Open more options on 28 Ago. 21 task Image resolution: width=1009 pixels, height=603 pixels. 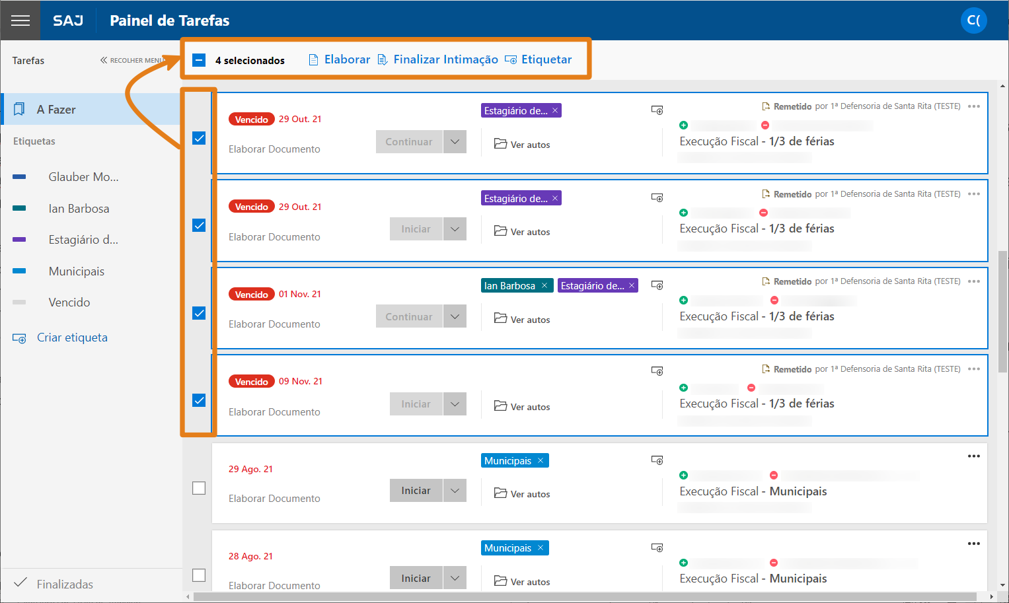coord(974,544)
